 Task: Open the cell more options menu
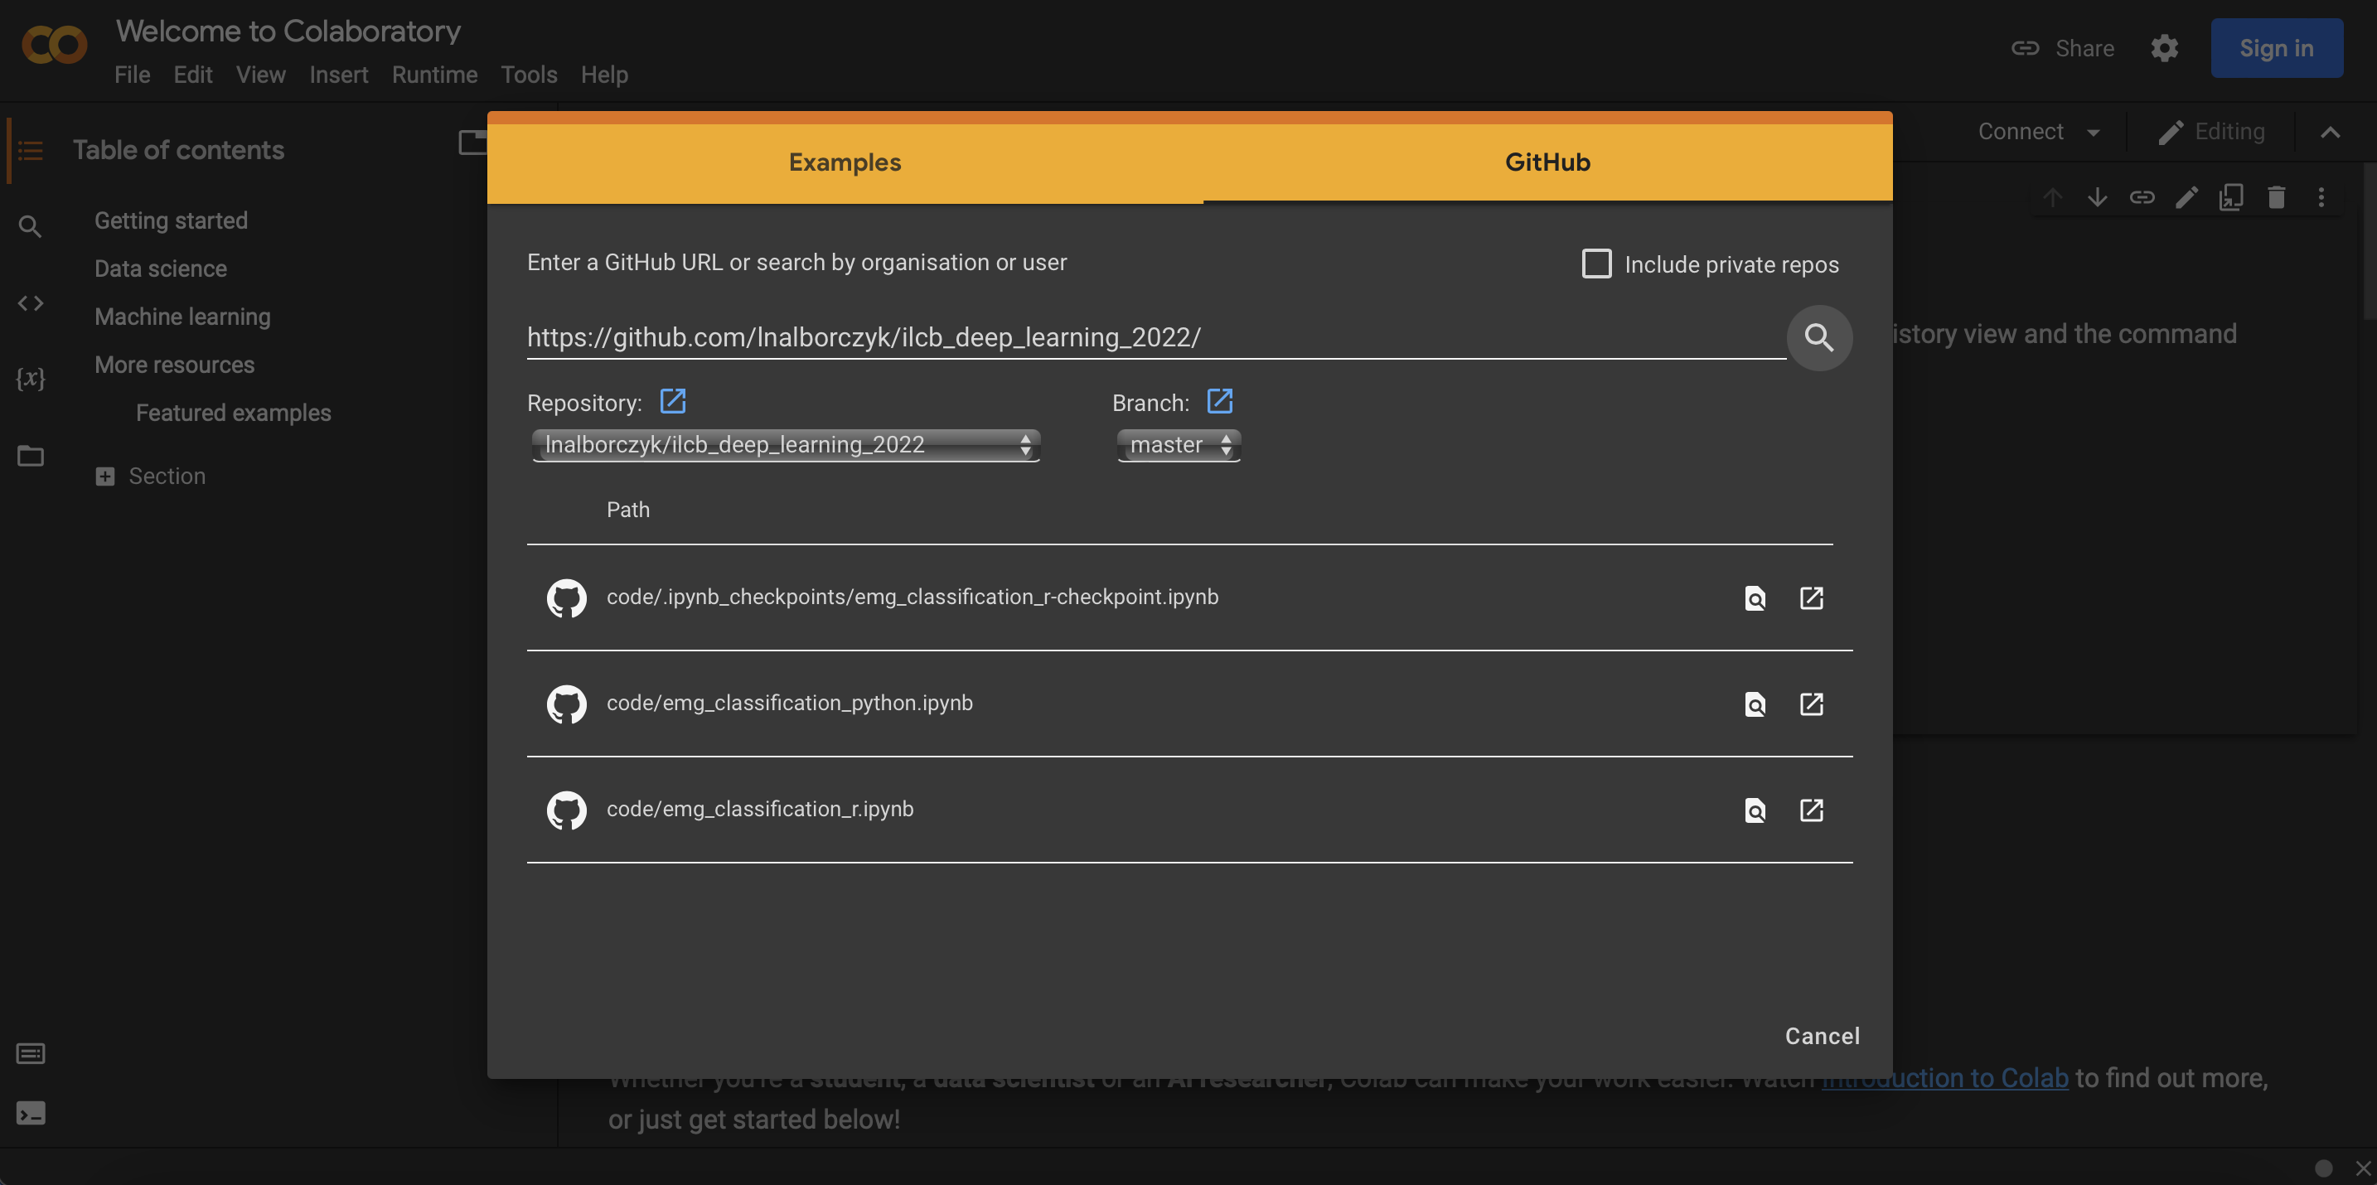tap(2321, 197)
